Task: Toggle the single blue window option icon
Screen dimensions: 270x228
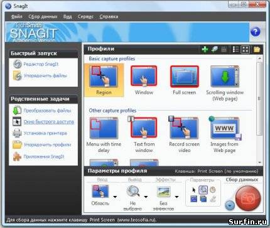Action: 194,198
